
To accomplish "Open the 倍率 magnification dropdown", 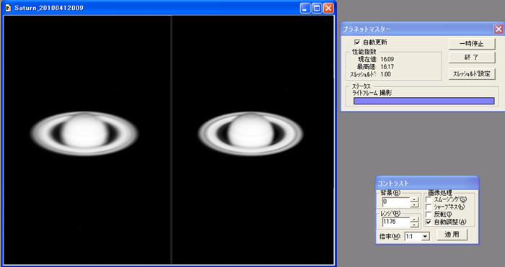I will 426,237.
